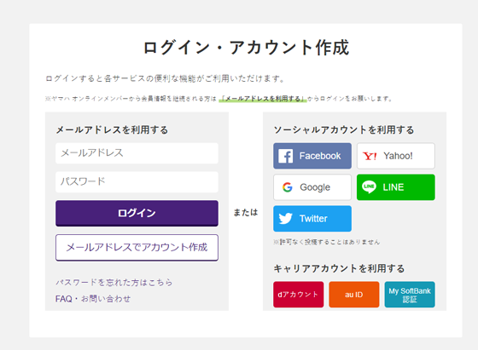Log in using LINE button

(x=396, y=187)
